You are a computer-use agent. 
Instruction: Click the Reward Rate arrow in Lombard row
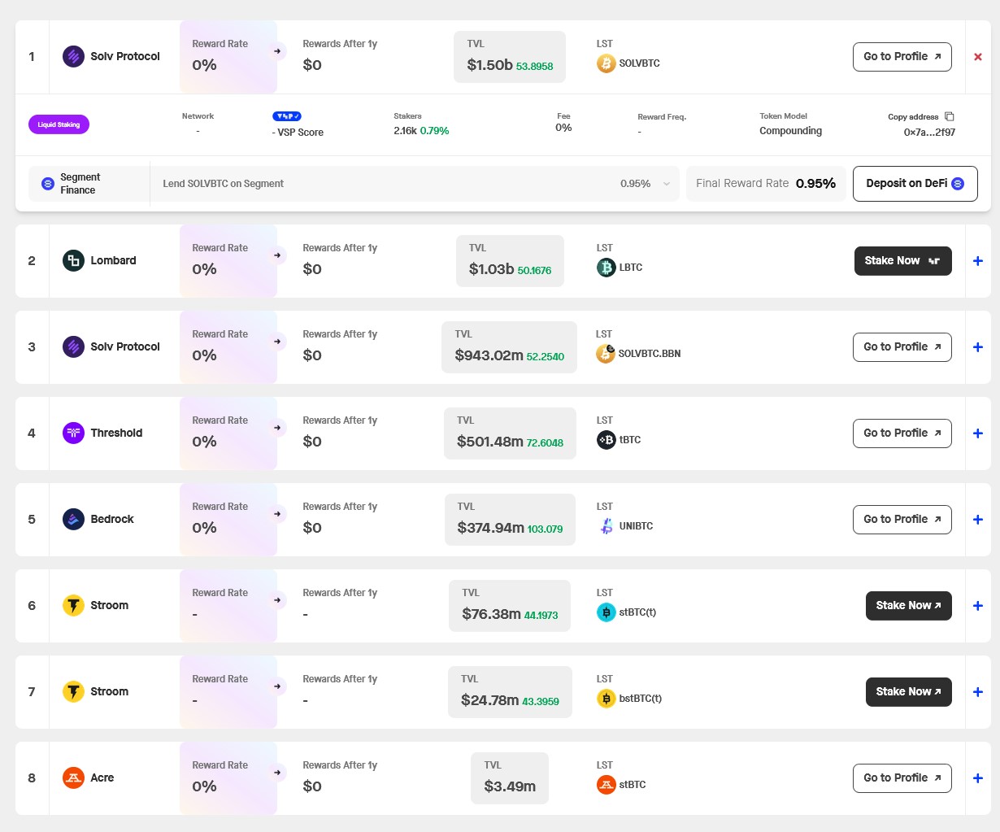[x=277, y=255]
